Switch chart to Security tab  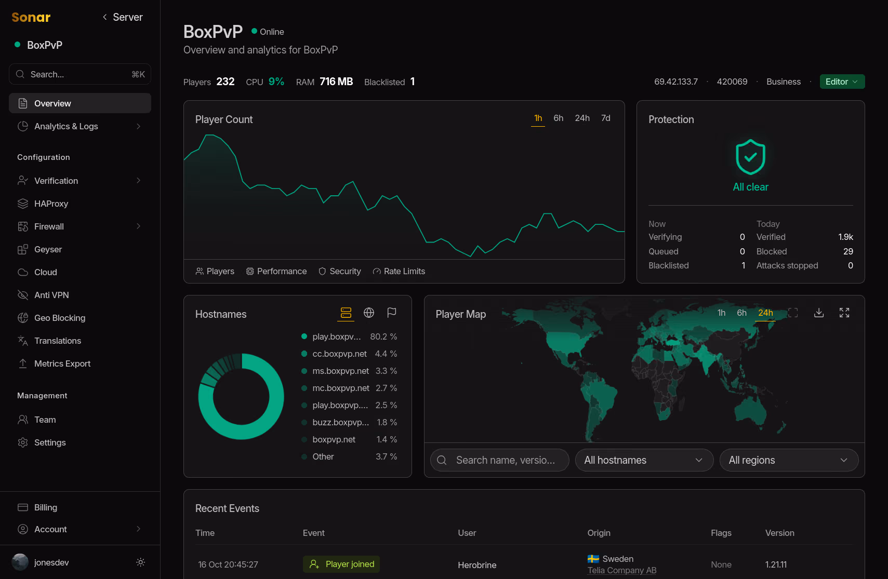(x=340, y=271)
